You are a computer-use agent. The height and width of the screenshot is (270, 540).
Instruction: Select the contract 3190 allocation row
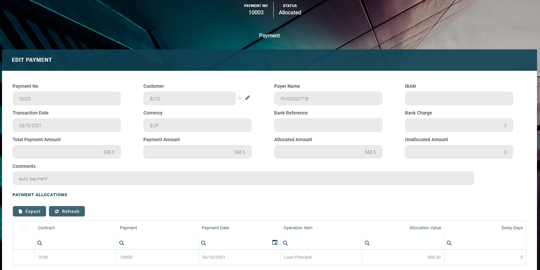pos(43,257)
